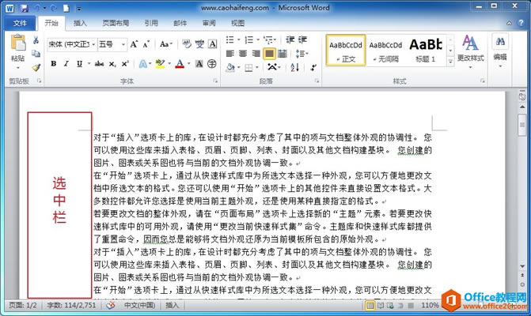Apply character border to text
This screenshot has height=316, width=531.
(x=212, y=44)
